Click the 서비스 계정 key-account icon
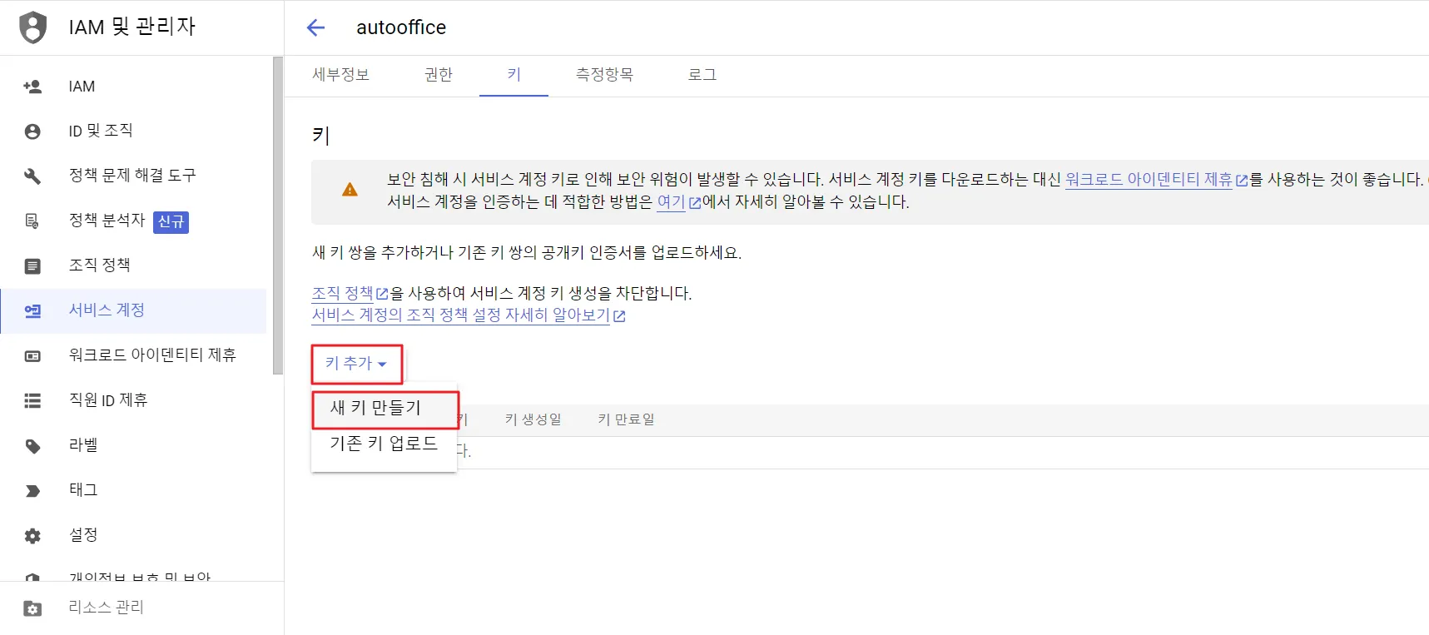Screen dimensions: 1429x635 point(32,310)
